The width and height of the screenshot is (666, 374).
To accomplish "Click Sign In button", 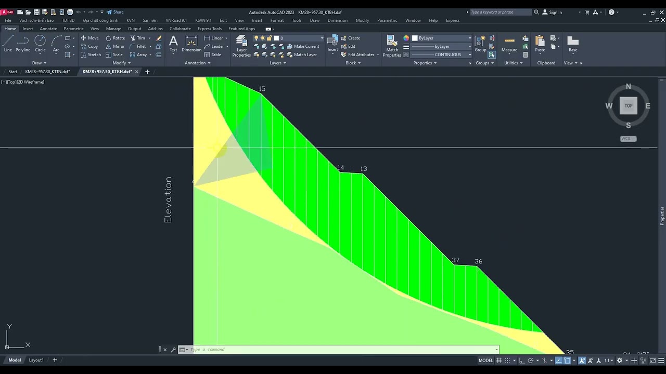I will point(553,12).
